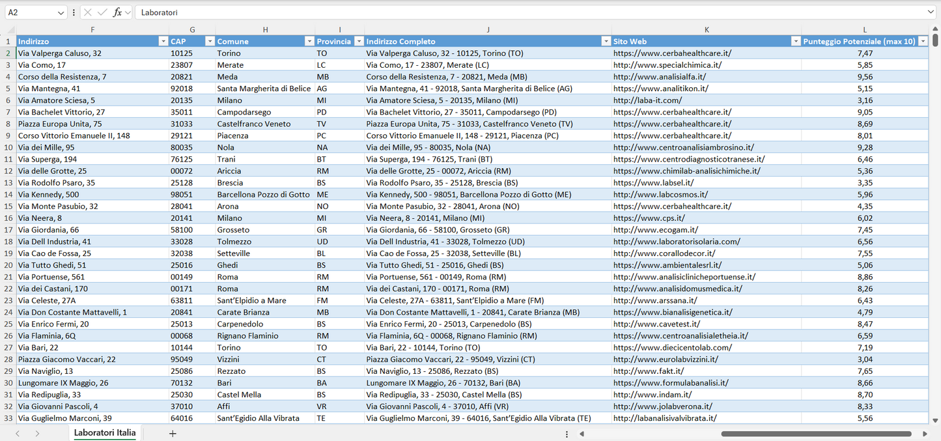Open the Comune column filter dropdown
This screenshot has height=441, width=941.
(x=309, y=41)
